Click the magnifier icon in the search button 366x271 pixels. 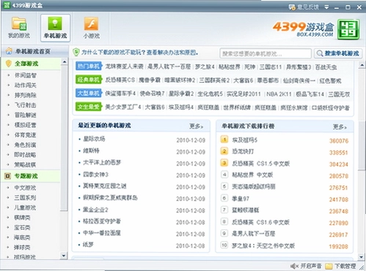pos(320,53)
